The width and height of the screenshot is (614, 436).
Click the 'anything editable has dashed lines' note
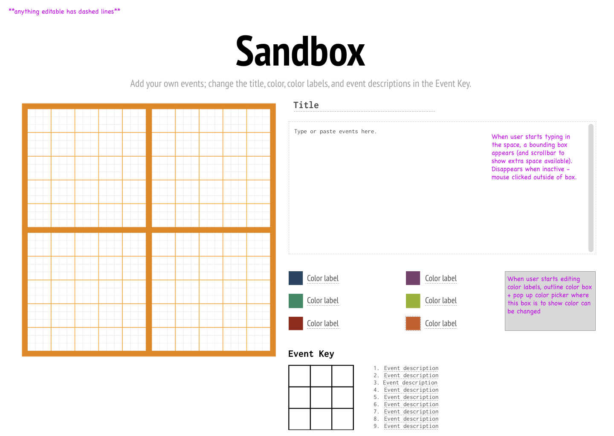click(x=64, y=11)
